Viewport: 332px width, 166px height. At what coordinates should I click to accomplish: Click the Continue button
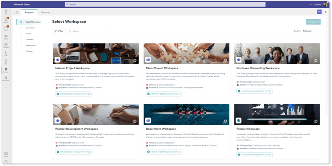click(313, 22)
